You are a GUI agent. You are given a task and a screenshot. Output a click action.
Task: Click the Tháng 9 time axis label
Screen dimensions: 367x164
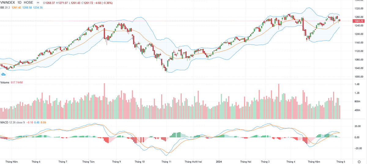point(116,161)
